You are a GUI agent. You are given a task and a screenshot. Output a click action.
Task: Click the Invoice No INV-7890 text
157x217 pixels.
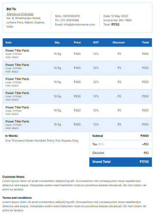(117, 20)
